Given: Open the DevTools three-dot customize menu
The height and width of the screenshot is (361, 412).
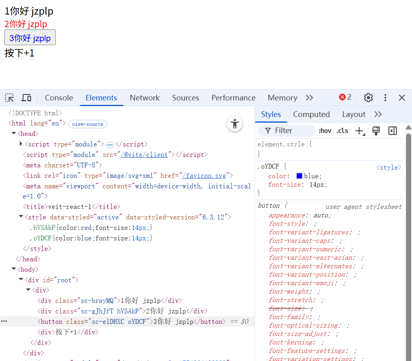Looking at the screenshot, I should (385, 98).
